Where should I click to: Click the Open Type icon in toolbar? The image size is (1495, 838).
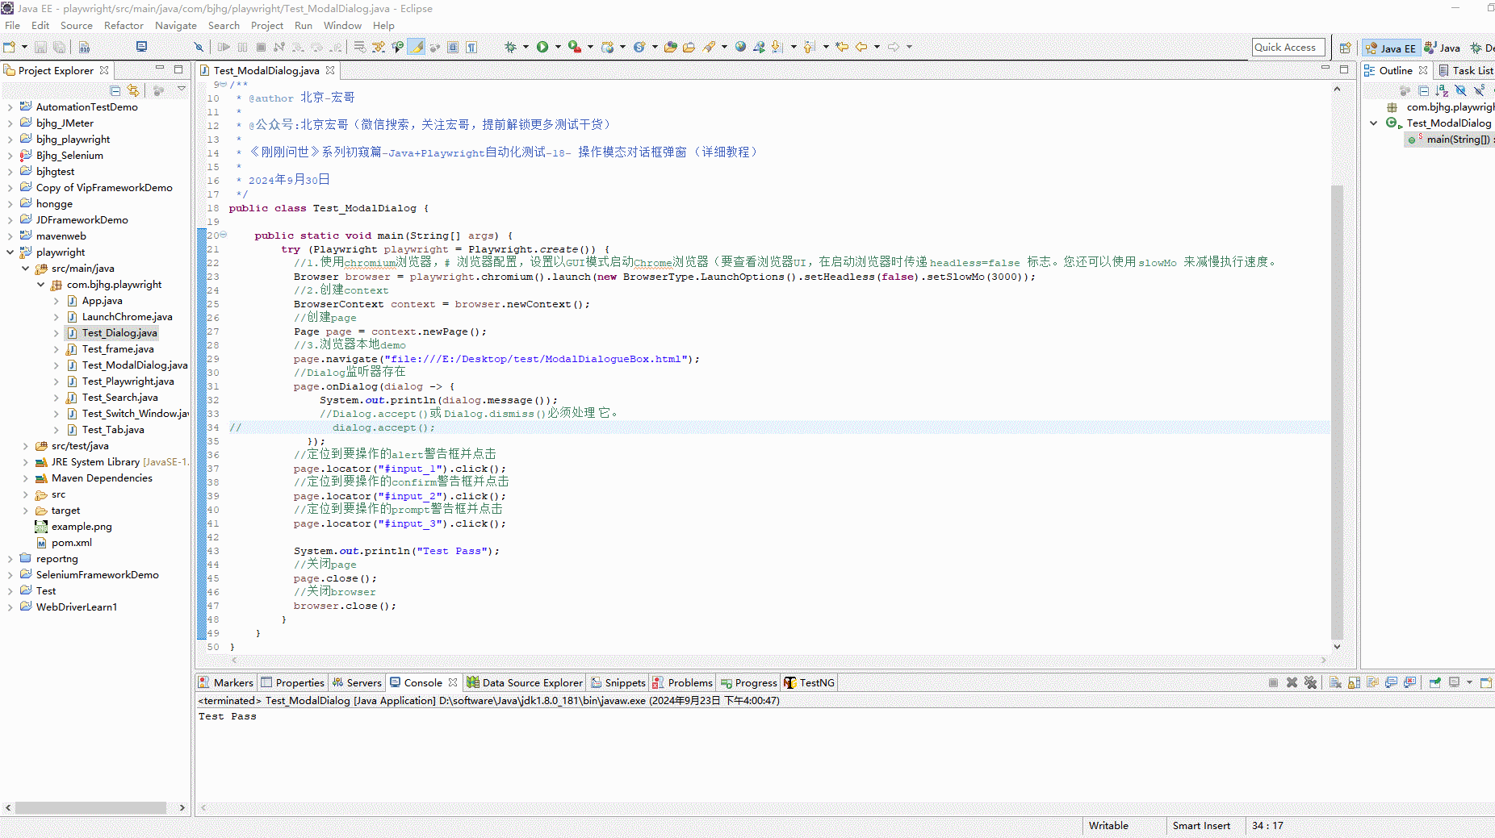pos(670,47)
